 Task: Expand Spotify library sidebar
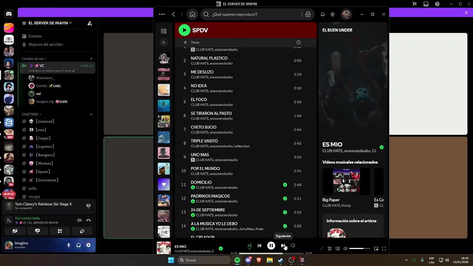point(164,31)
